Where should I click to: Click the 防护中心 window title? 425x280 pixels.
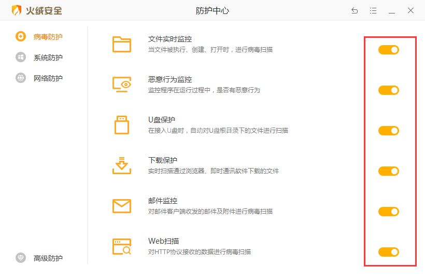[212, 10]
